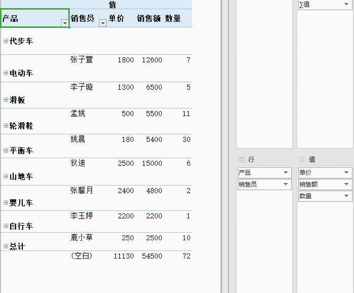Select the 李玉婷 cell
Viewport: 354px width, 293px height.
(x=81, y=216)
